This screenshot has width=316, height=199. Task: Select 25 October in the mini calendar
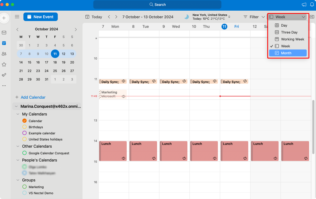click(55, 71)
